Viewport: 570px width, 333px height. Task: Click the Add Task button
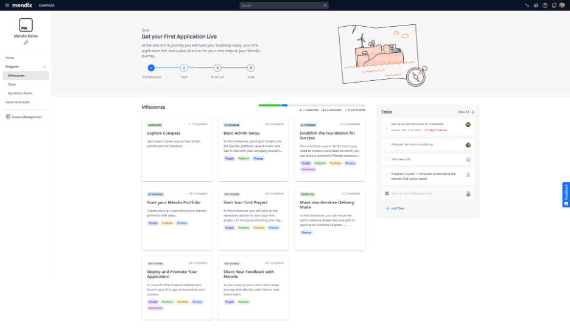(395, 208)
